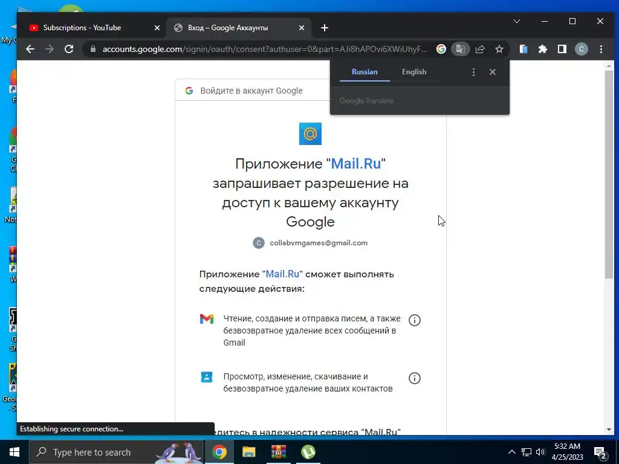Open File Explorer from the taskbar
Screen dimensions: 619x464
pyautogui.click(x=248, y=452)
